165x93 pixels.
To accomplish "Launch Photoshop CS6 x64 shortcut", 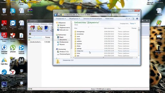I will tap(4, 86).
